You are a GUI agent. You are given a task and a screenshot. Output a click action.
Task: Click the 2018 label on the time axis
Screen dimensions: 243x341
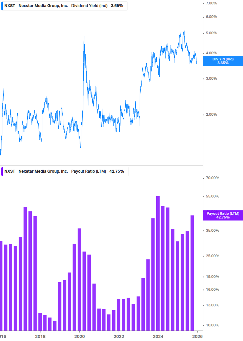40,337
